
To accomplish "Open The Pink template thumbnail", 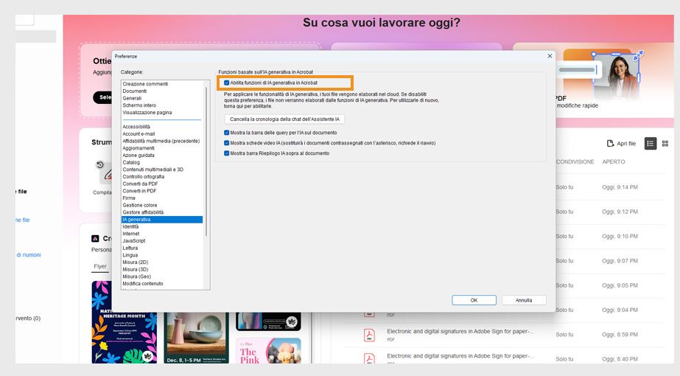I will click(x=268, y=351).
